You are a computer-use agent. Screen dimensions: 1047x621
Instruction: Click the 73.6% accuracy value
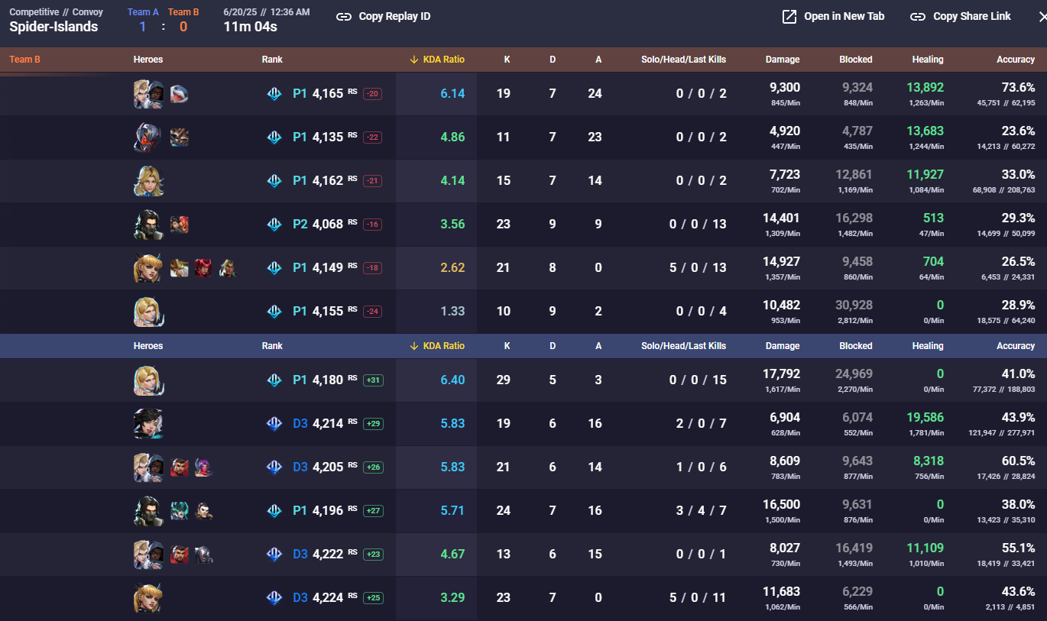(x=1018, y=88)
